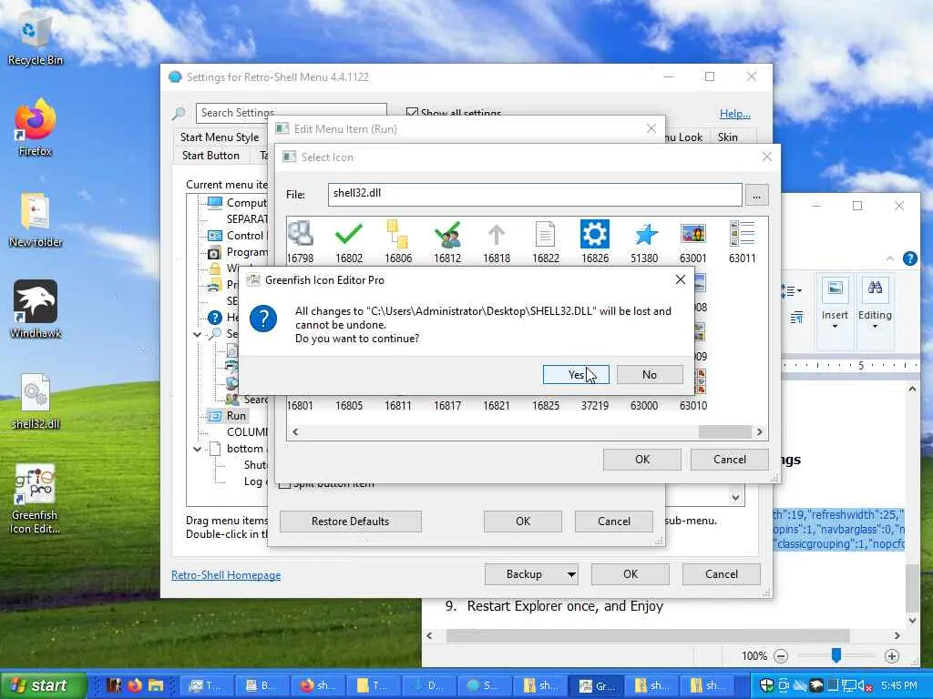Screen dimensions: 933x699
Task: Click Cancel at bottom of Settings window
Action: pyautogui.click(x=722, y=574)
